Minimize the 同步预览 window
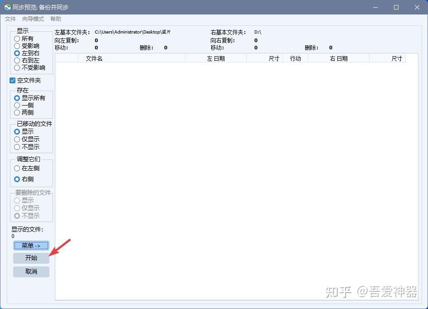 tap(375, 7)
